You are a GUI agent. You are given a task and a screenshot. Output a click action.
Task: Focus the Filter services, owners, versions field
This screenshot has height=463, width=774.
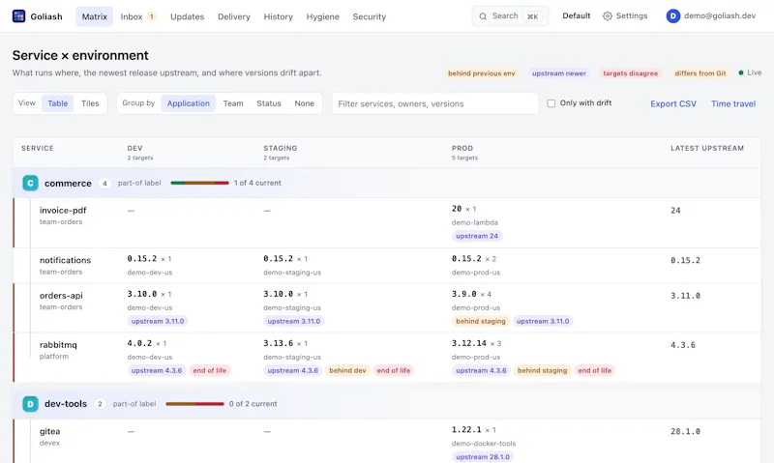[x=434, y=103]
